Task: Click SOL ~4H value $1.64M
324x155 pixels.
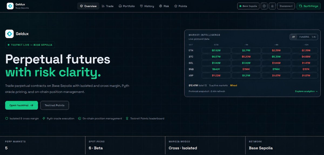Action: tap(276, 63)
